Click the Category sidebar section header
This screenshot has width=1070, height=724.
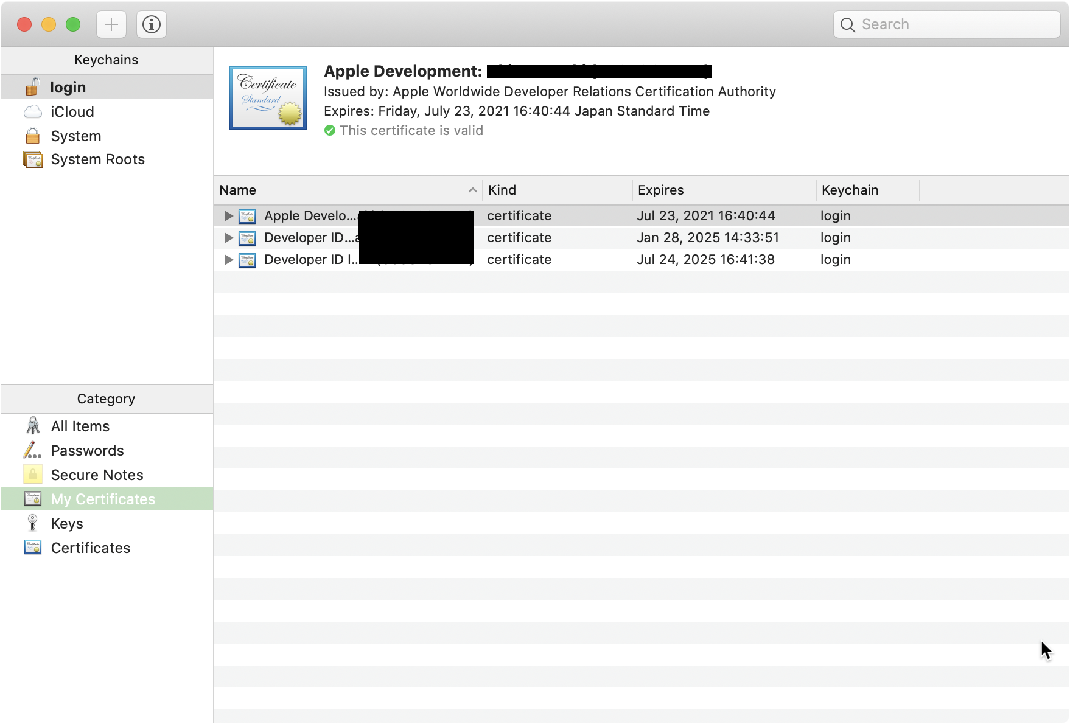pos(107,399)
